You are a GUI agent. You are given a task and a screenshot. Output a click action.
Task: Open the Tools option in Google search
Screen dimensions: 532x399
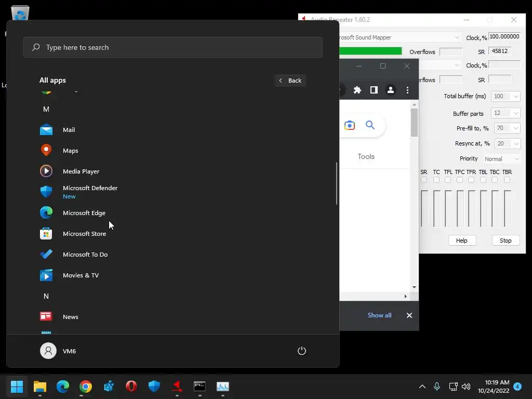[366, 156]
